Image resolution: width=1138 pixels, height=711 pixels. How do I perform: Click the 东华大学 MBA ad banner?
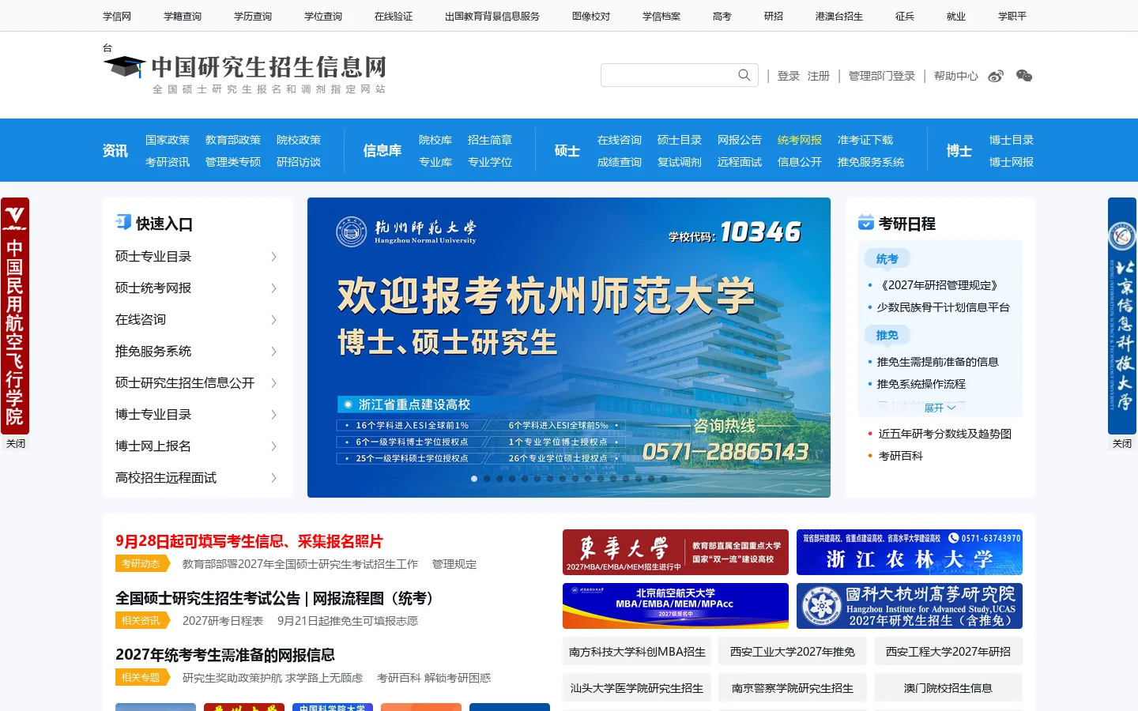[x=676, y=552]
